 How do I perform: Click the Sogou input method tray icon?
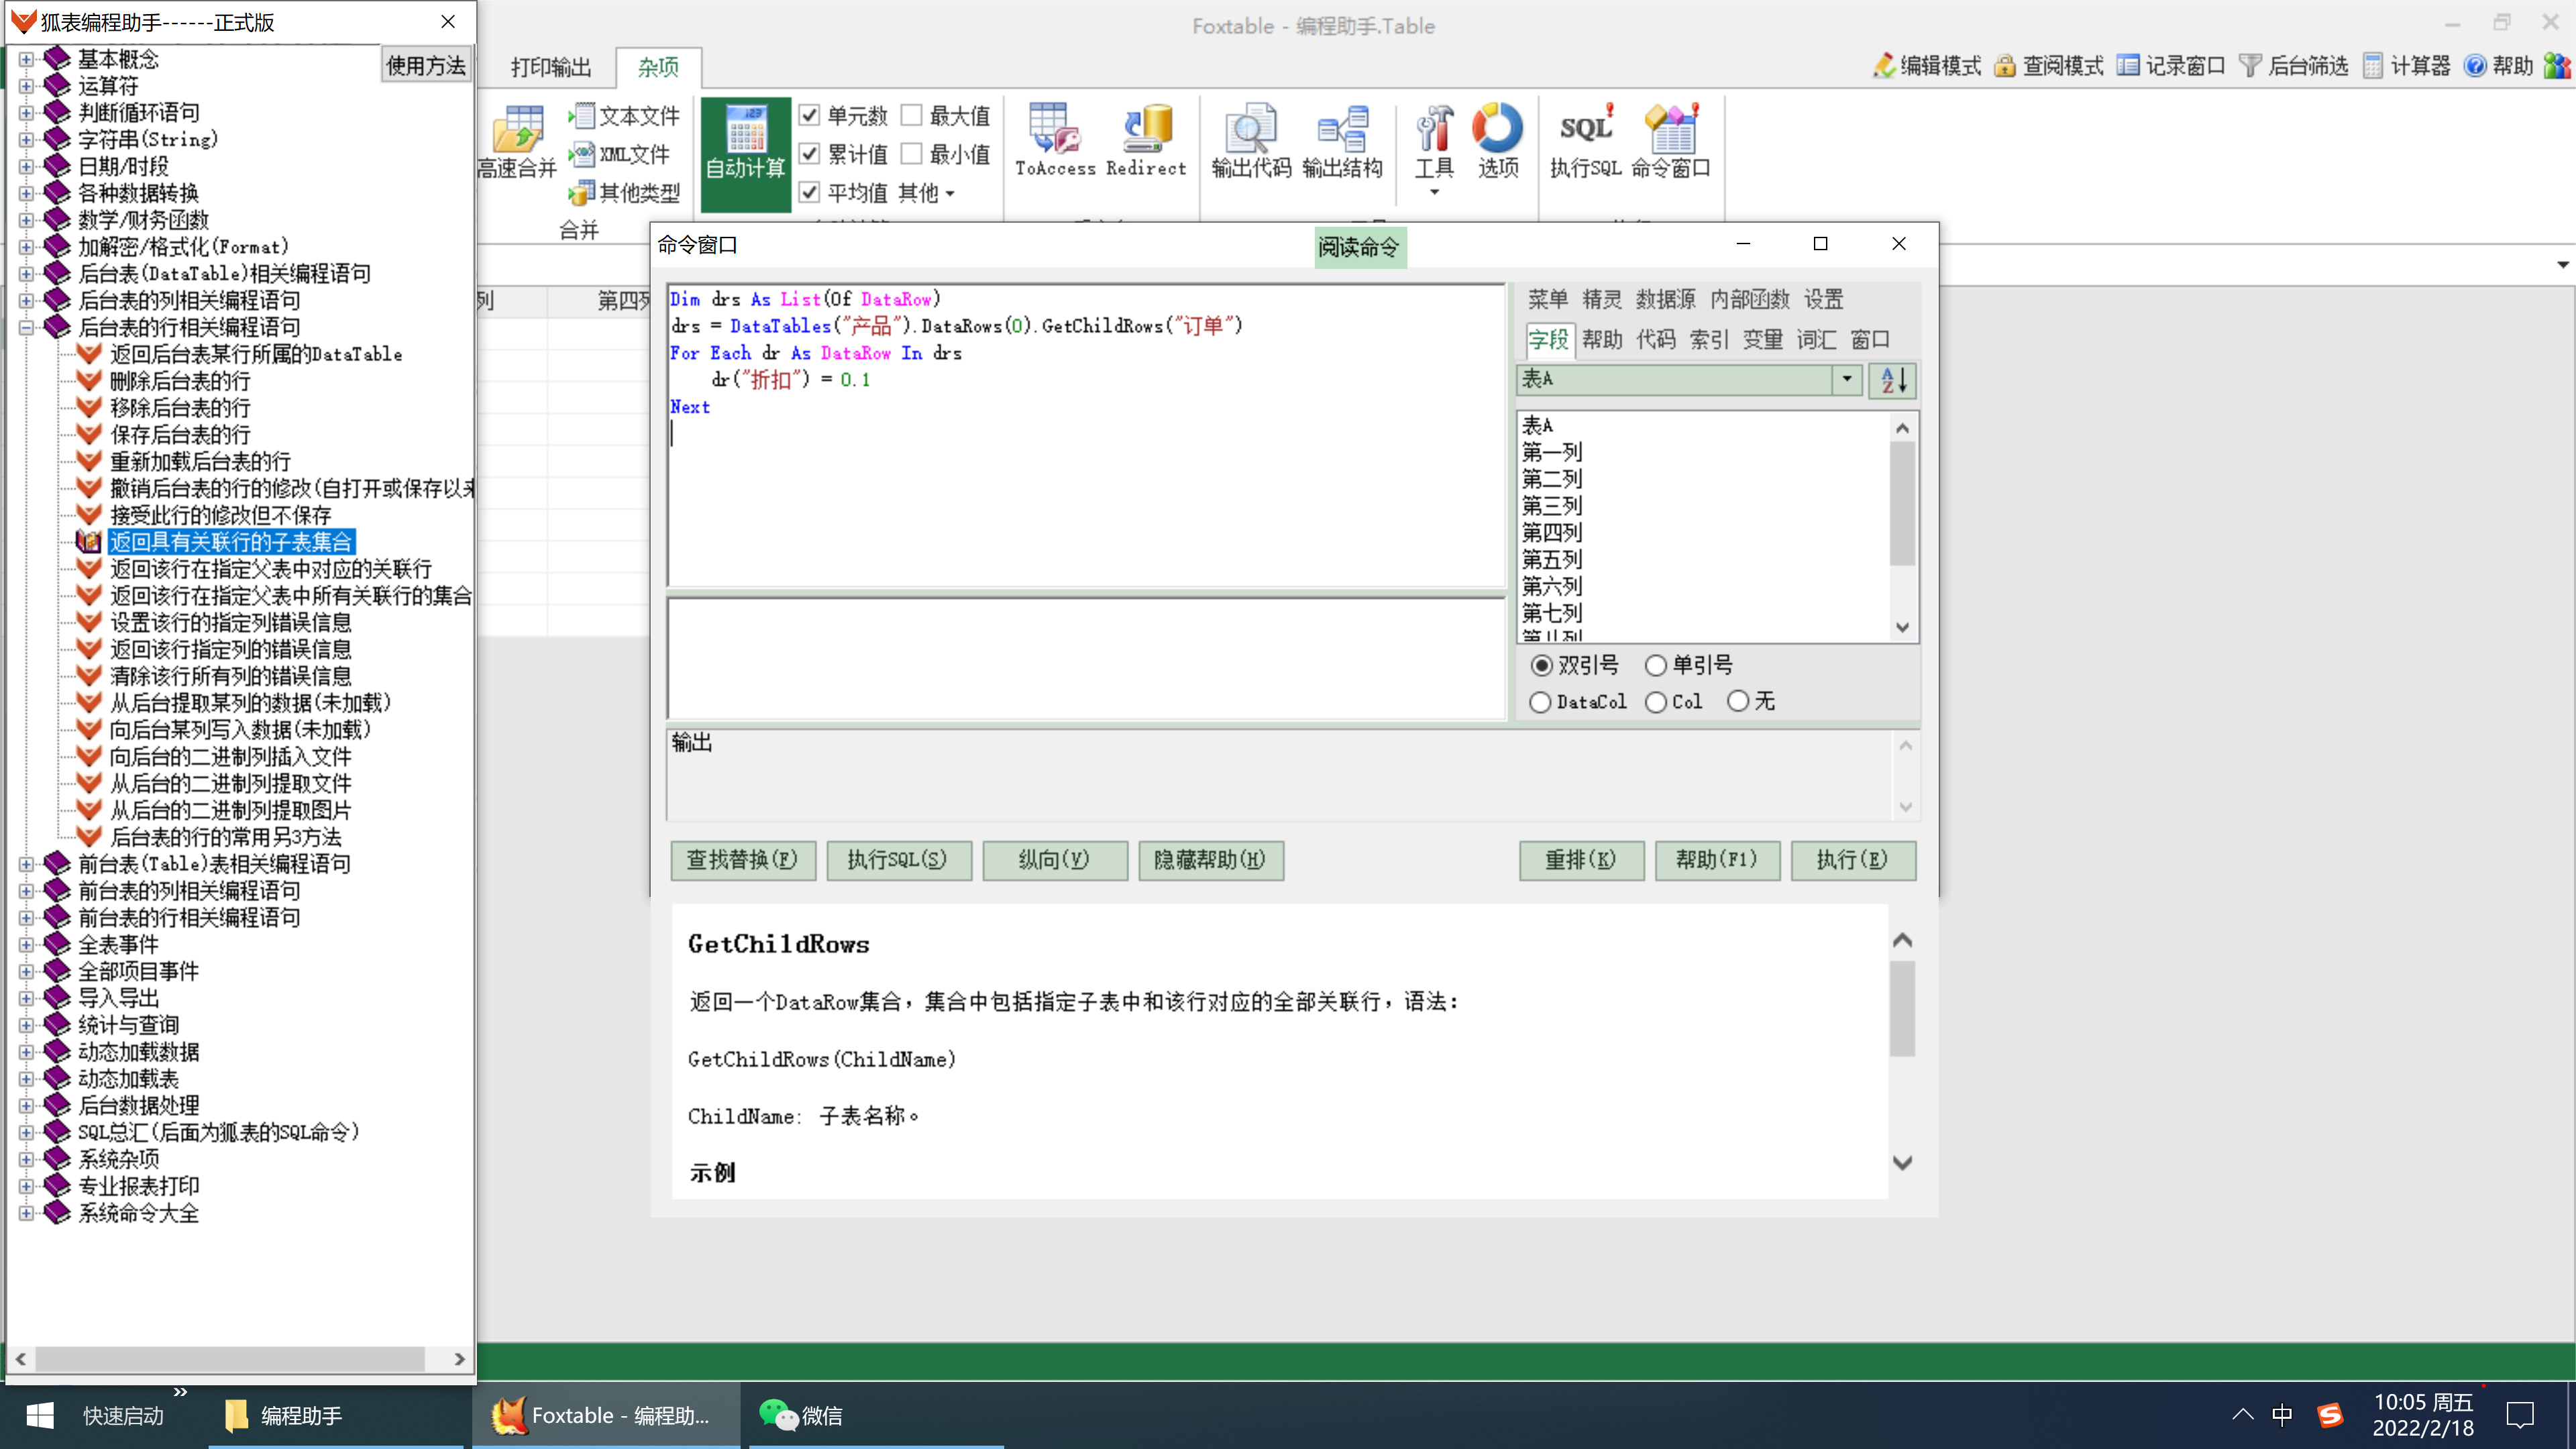point(2330,1415)
